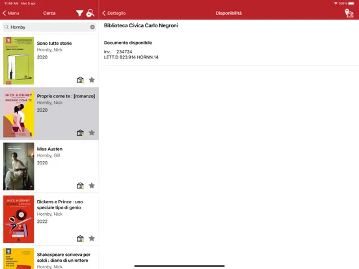
Task: Show library availability for Sono tutte storie
Action: tap(81, 80)
